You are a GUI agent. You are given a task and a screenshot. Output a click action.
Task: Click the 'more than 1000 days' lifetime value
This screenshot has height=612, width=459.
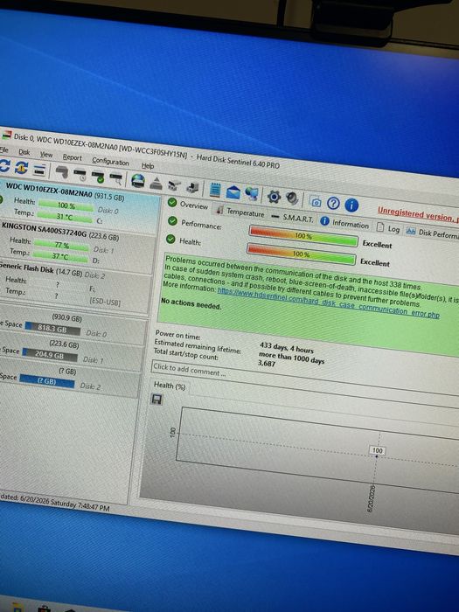291,357
